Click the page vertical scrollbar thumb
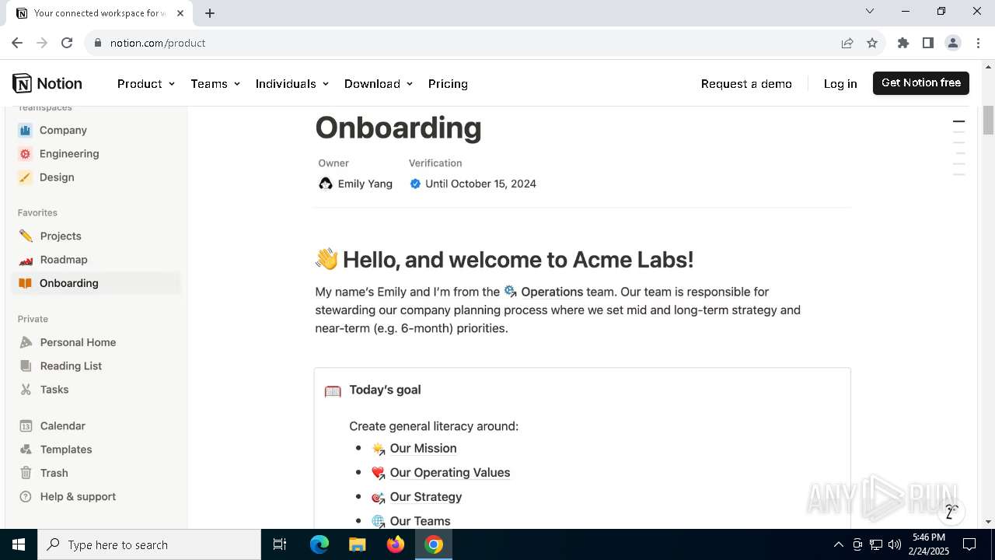 pyautogui.click(x=988, y=121)
